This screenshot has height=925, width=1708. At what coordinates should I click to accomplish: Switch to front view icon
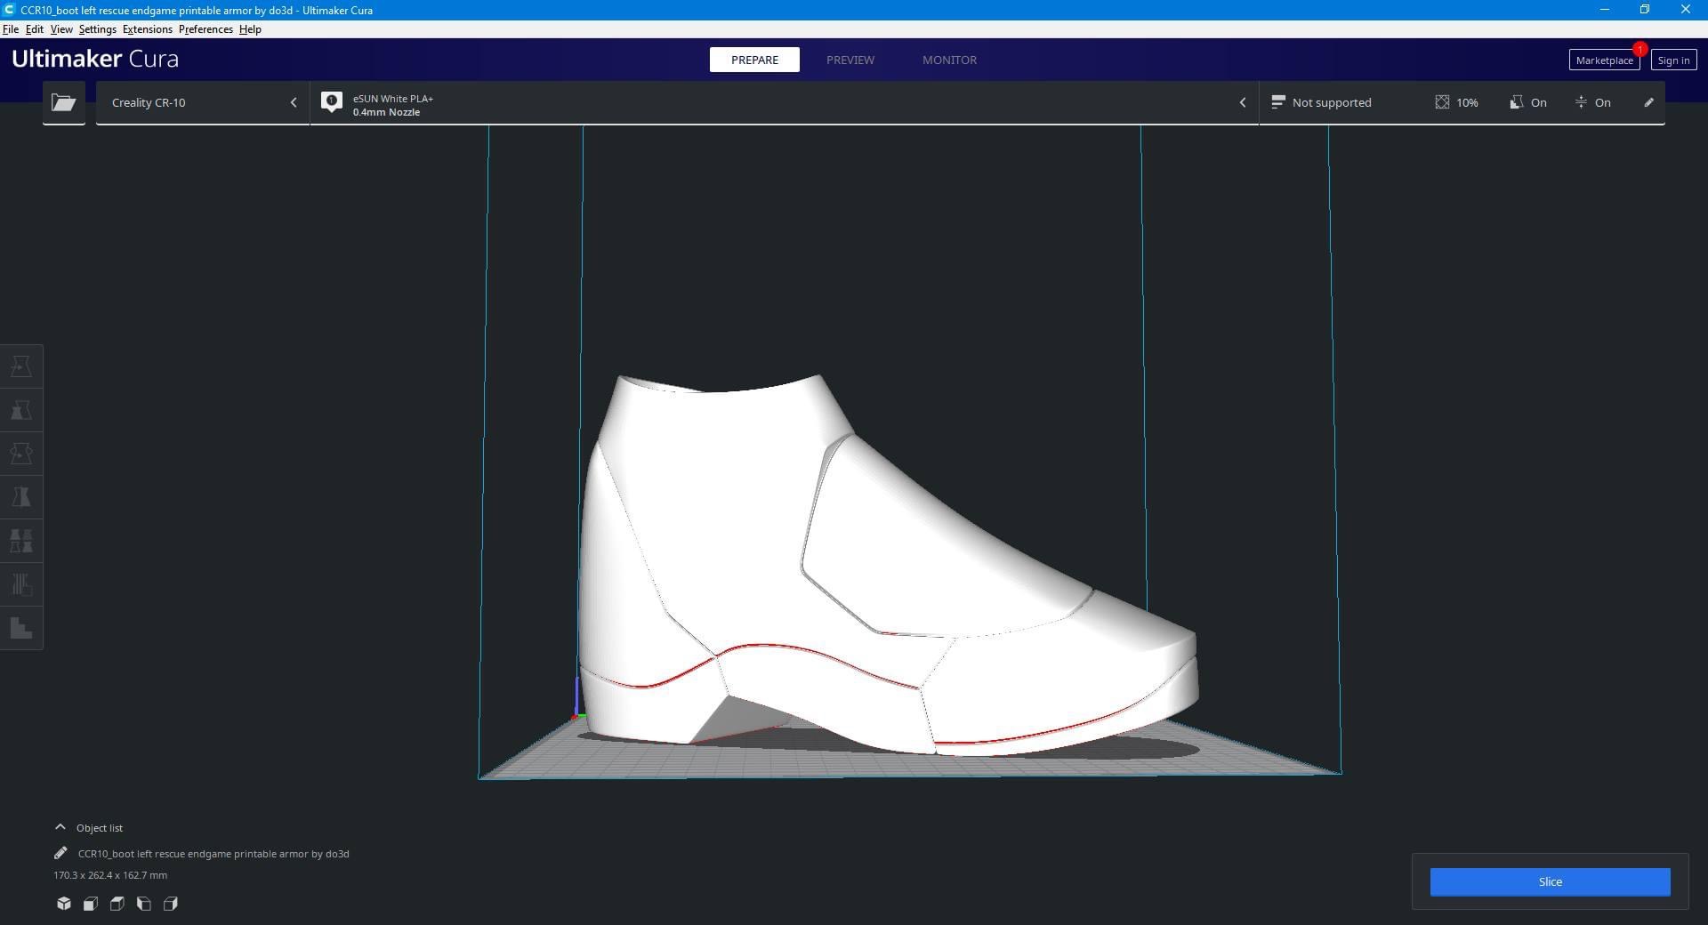pyautogui.click(x=91, y=904)
